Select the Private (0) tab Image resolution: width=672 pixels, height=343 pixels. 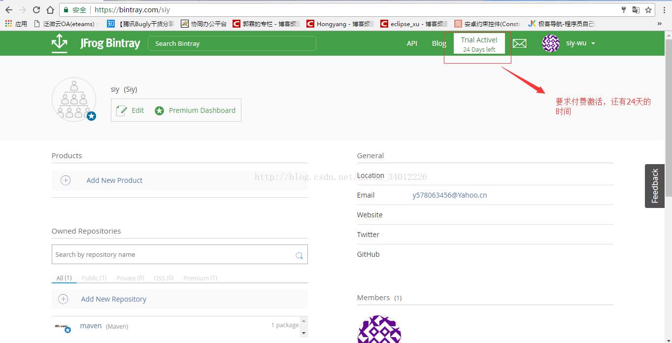[130, 278]
